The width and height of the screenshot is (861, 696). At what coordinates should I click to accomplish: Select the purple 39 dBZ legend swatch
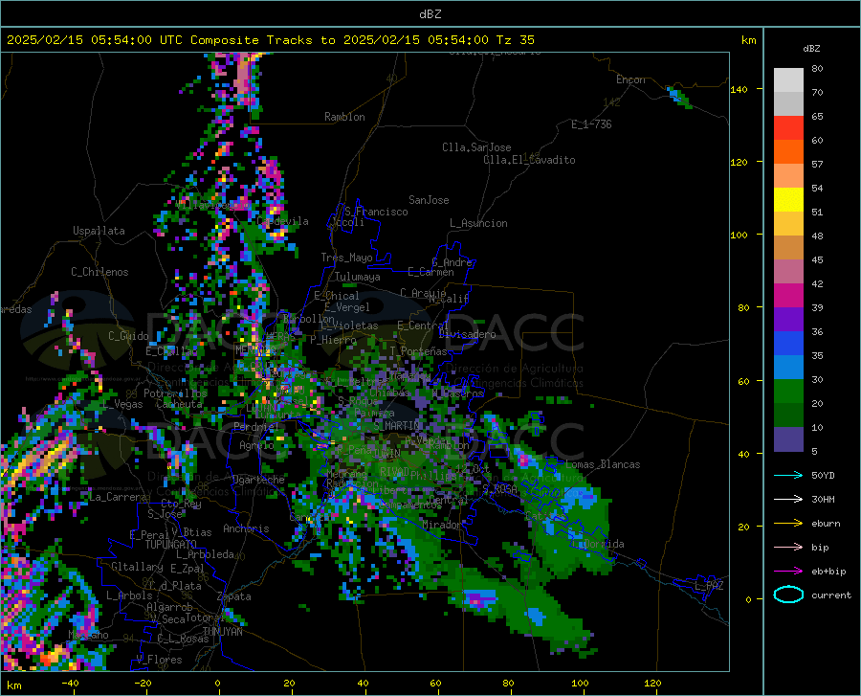click(x=788, y=320)
